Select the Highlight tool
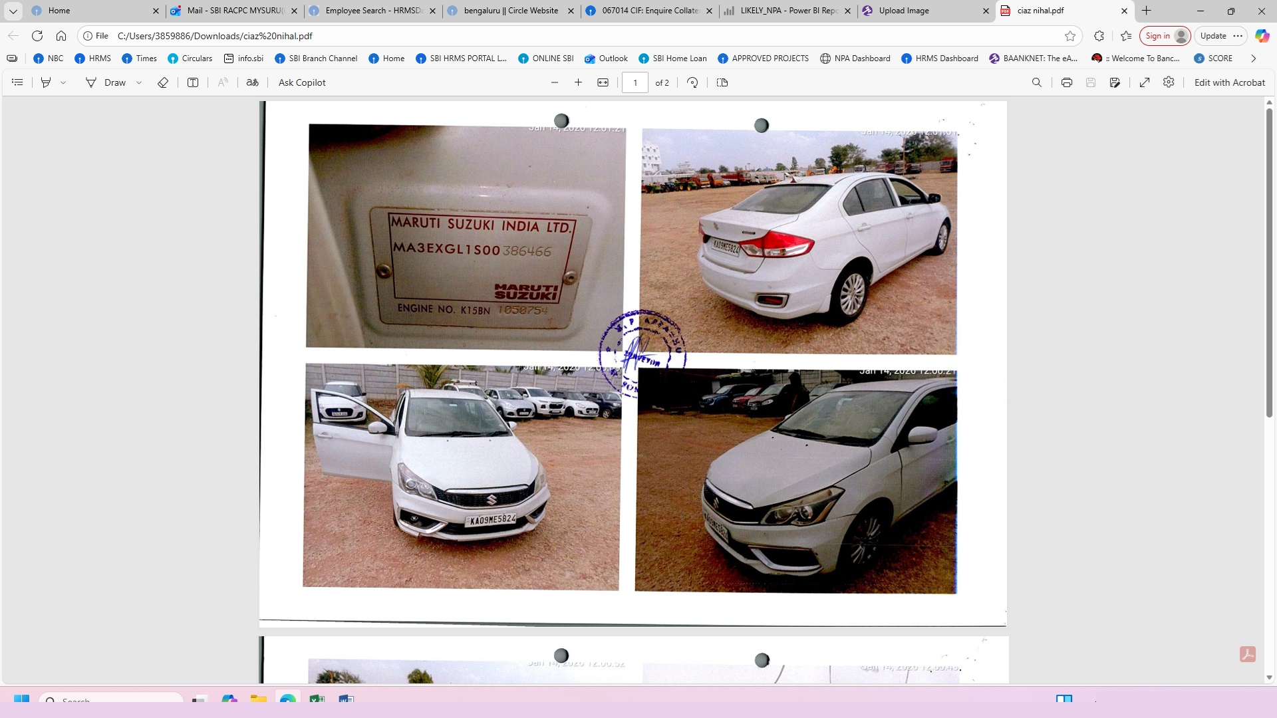This screenshot has height=718, width=1277. [46, 82]
